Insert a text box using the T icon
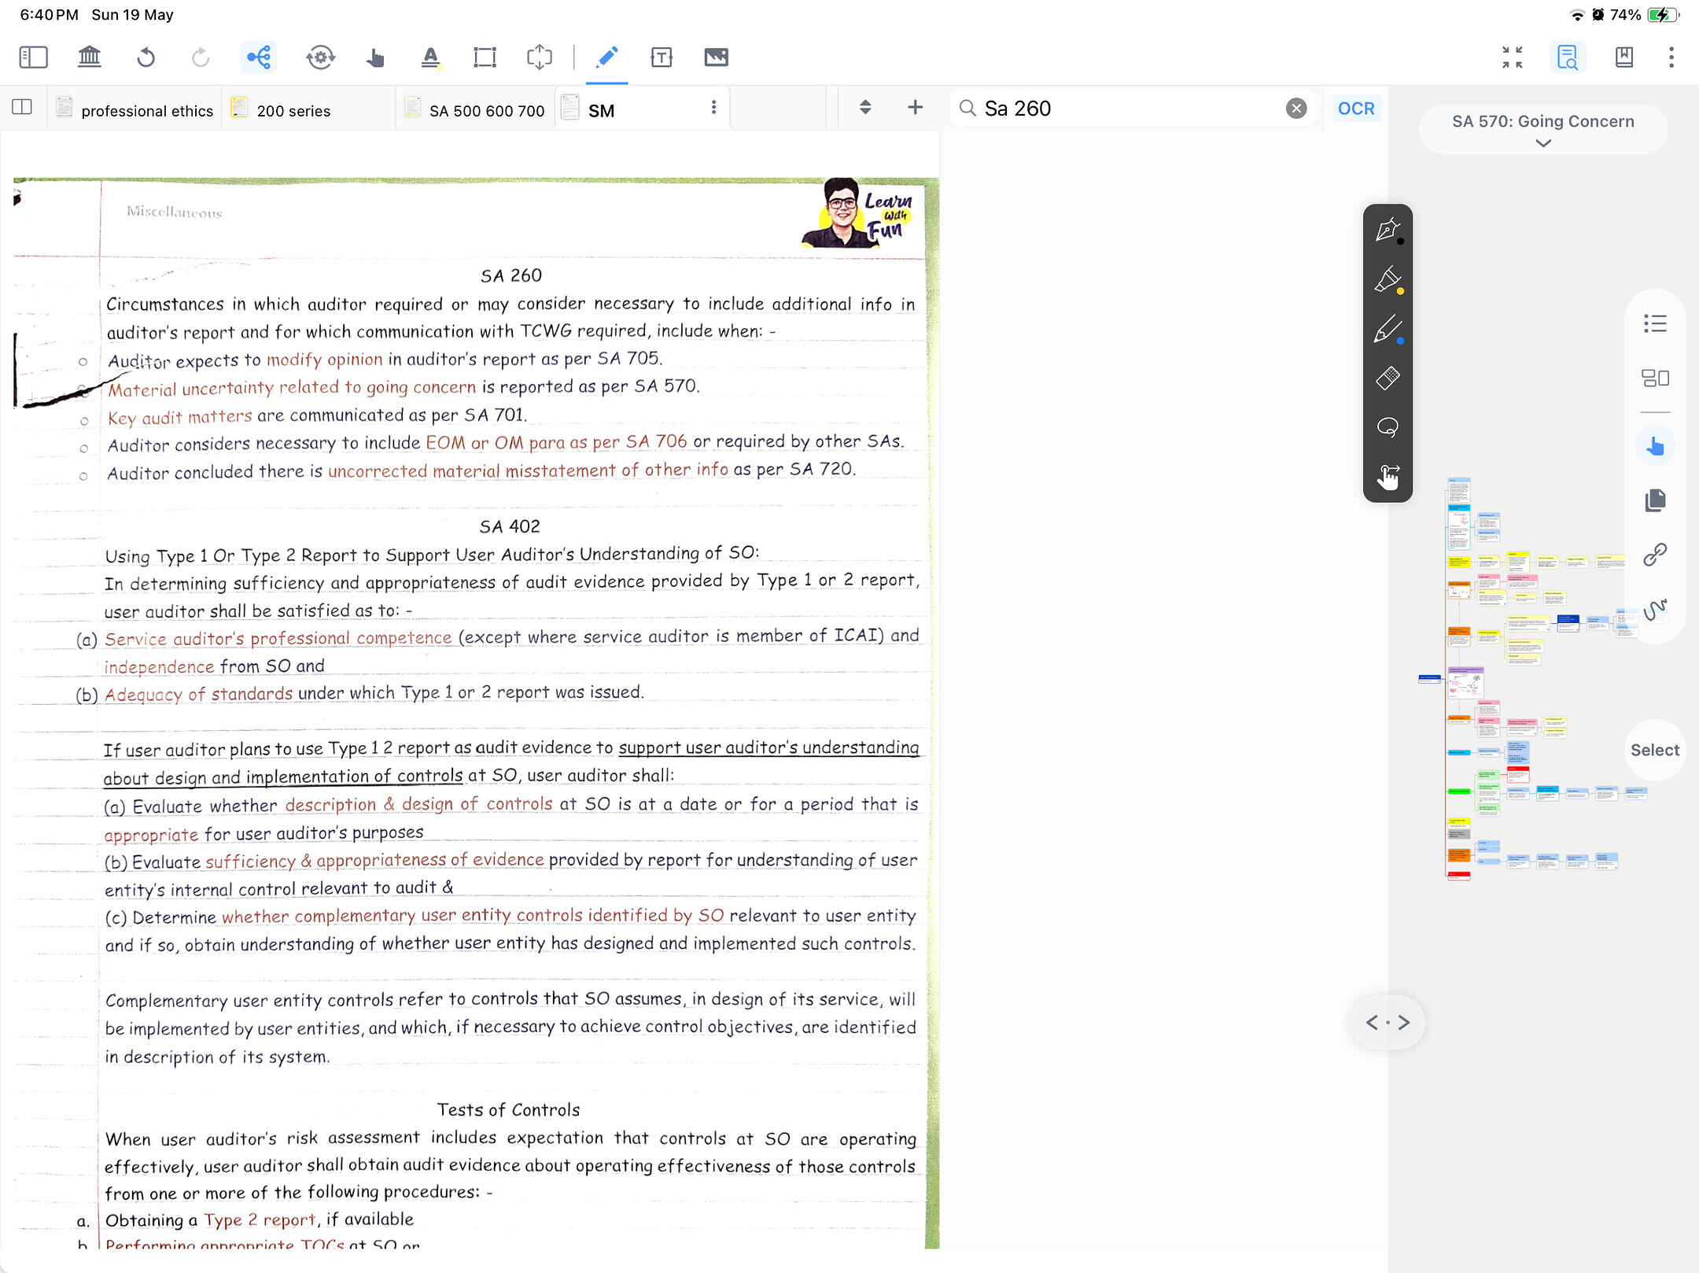The height and width of the screenshot is (1273, 1699). coord(662,57)
